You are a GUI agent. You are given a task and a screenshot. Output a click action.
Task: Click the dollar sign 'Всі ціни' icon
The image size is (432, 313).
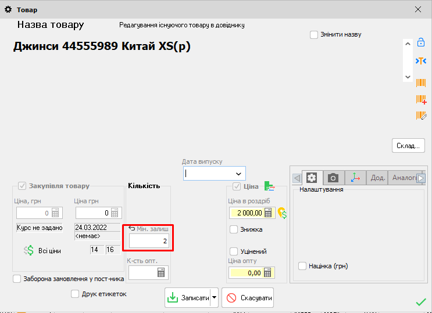coord(29,250)
